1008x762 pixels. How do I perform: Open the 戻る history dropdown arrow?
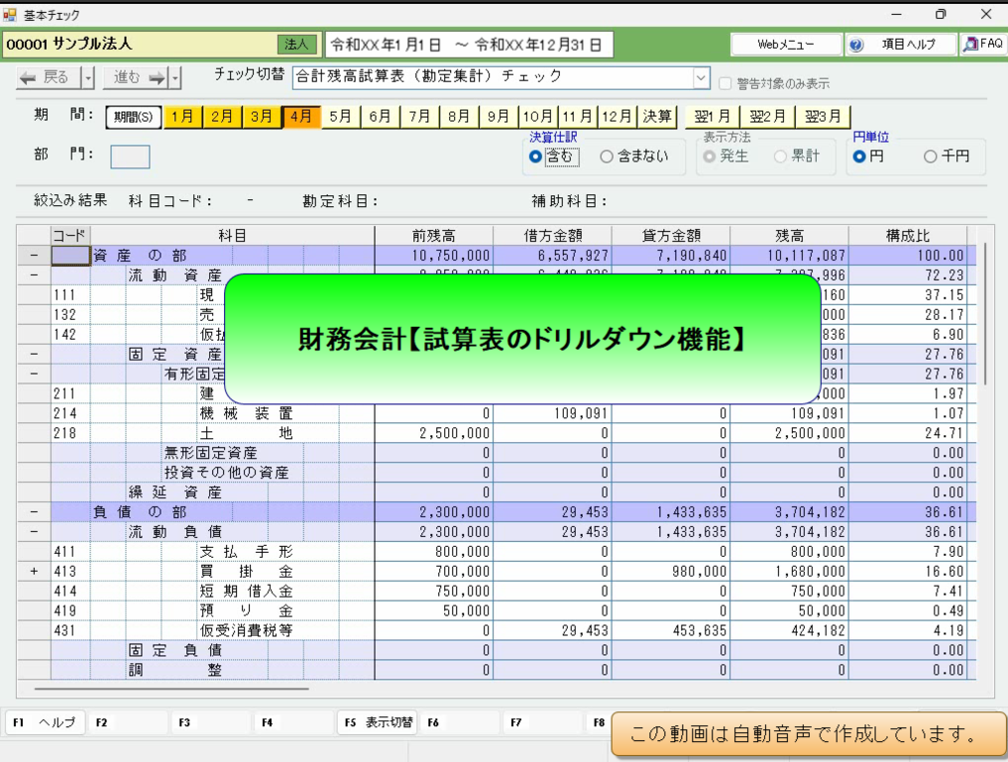[89, 77]
